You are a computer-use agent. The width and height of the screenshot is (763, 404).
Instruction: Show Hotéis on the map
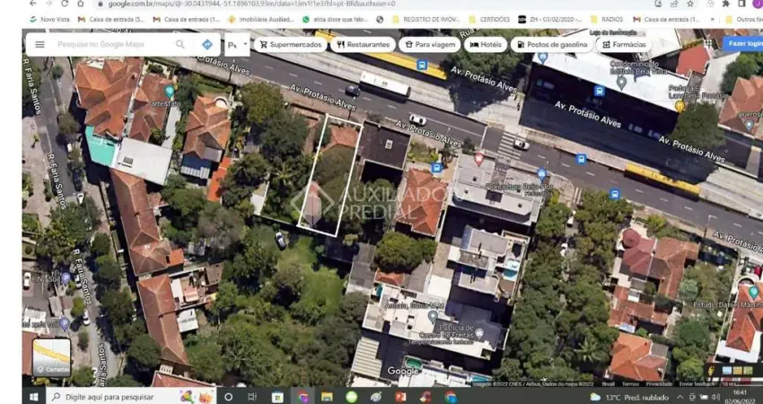point(486,44)
